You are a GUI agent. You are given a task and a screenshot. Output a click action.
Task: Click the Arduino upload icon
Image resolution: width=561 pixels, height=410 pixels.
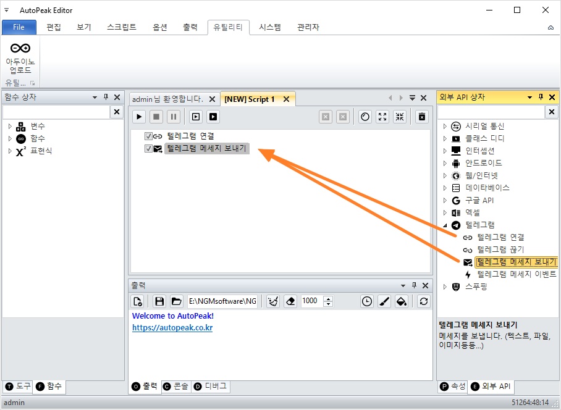point(20,48)
